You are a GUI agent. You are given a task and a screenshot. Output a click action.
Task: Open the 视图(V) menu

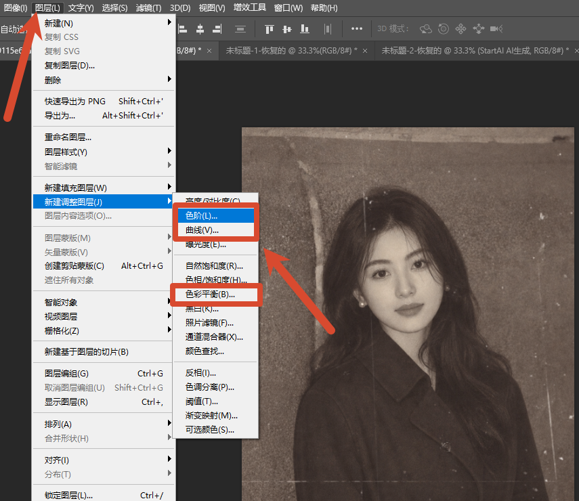[x=212, y=7]
